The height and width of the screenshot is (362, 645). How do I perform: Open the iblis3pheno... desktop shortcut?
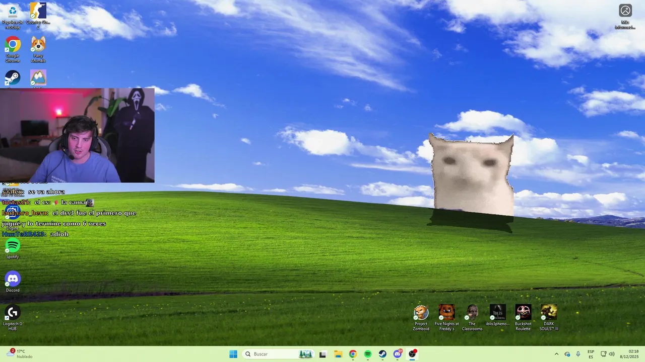[x=498, y=316]
